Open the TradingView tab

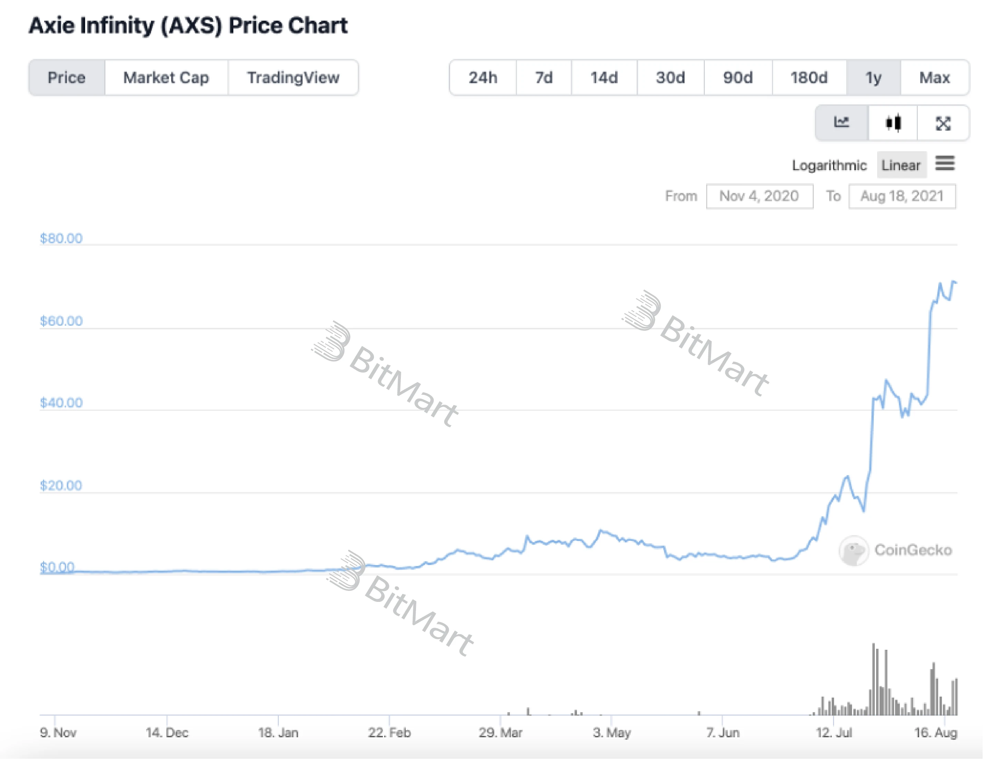[x=293, y=78]
